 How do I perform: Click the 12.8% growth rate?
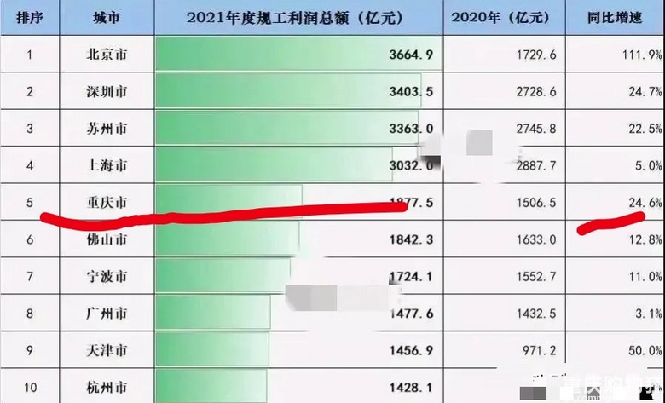645,239
